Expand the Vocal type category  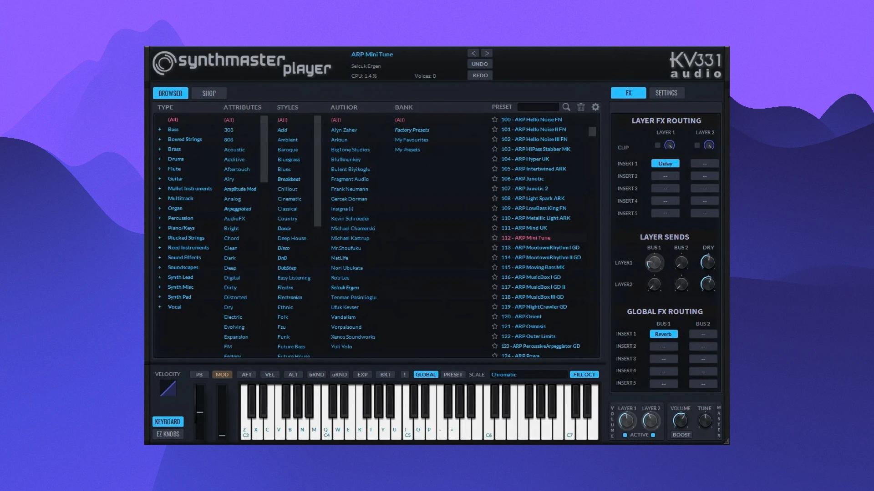tap(160, 307)
